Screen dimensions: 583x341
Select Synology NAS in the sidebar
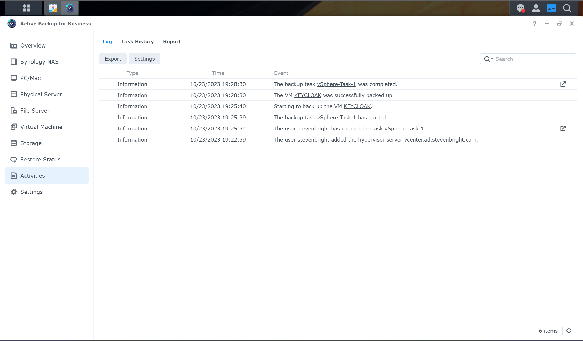[39, 62]
